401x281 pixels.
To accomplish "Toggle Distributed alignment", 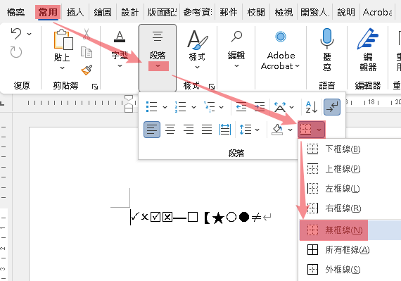I will tap(225, 130).
